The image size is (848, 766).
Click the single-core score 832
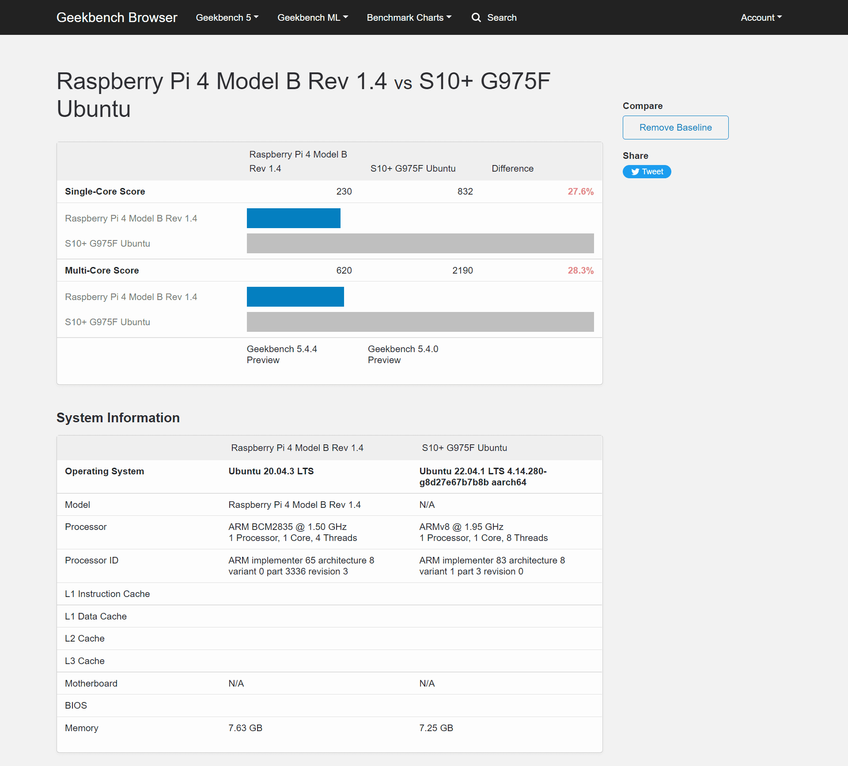click(x=465, y=191)
